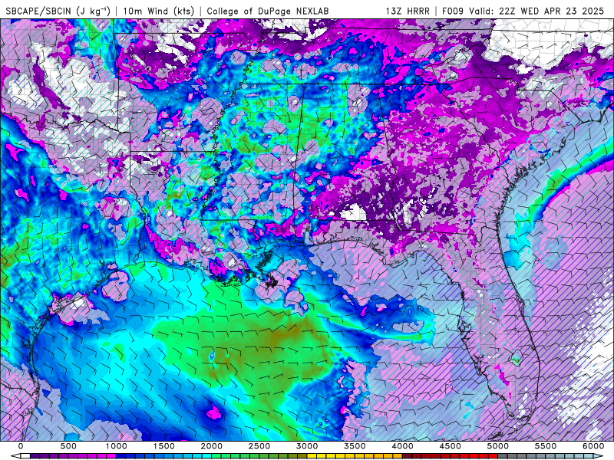Click the 1000 label on the color scale

pyautogui.click(x=116, y=446)
